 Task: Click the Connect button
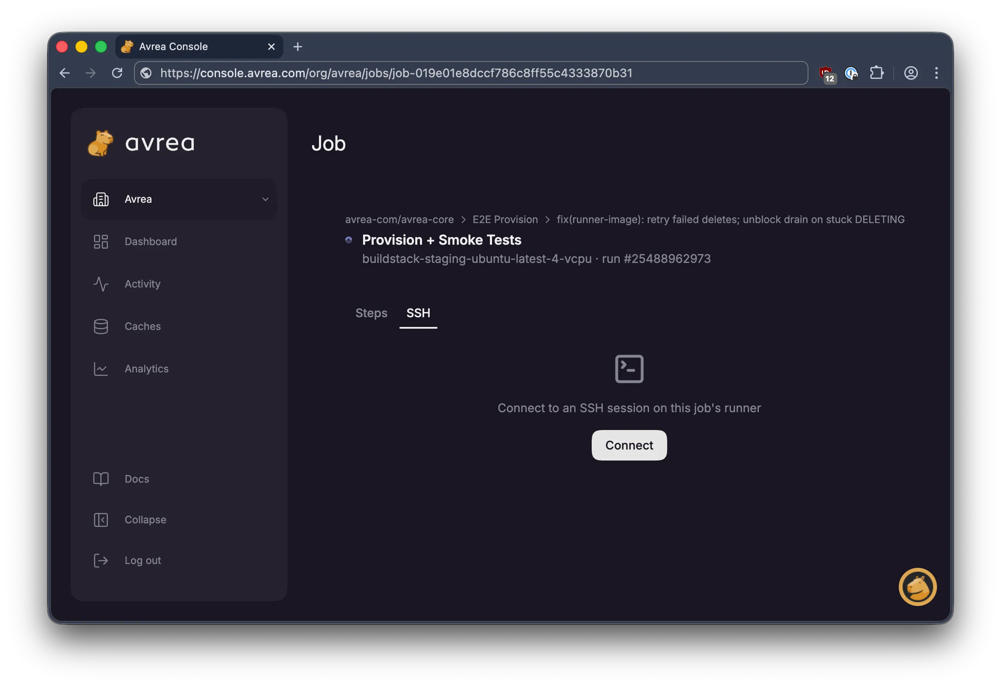pyautogui.click(x=629, y=445)
